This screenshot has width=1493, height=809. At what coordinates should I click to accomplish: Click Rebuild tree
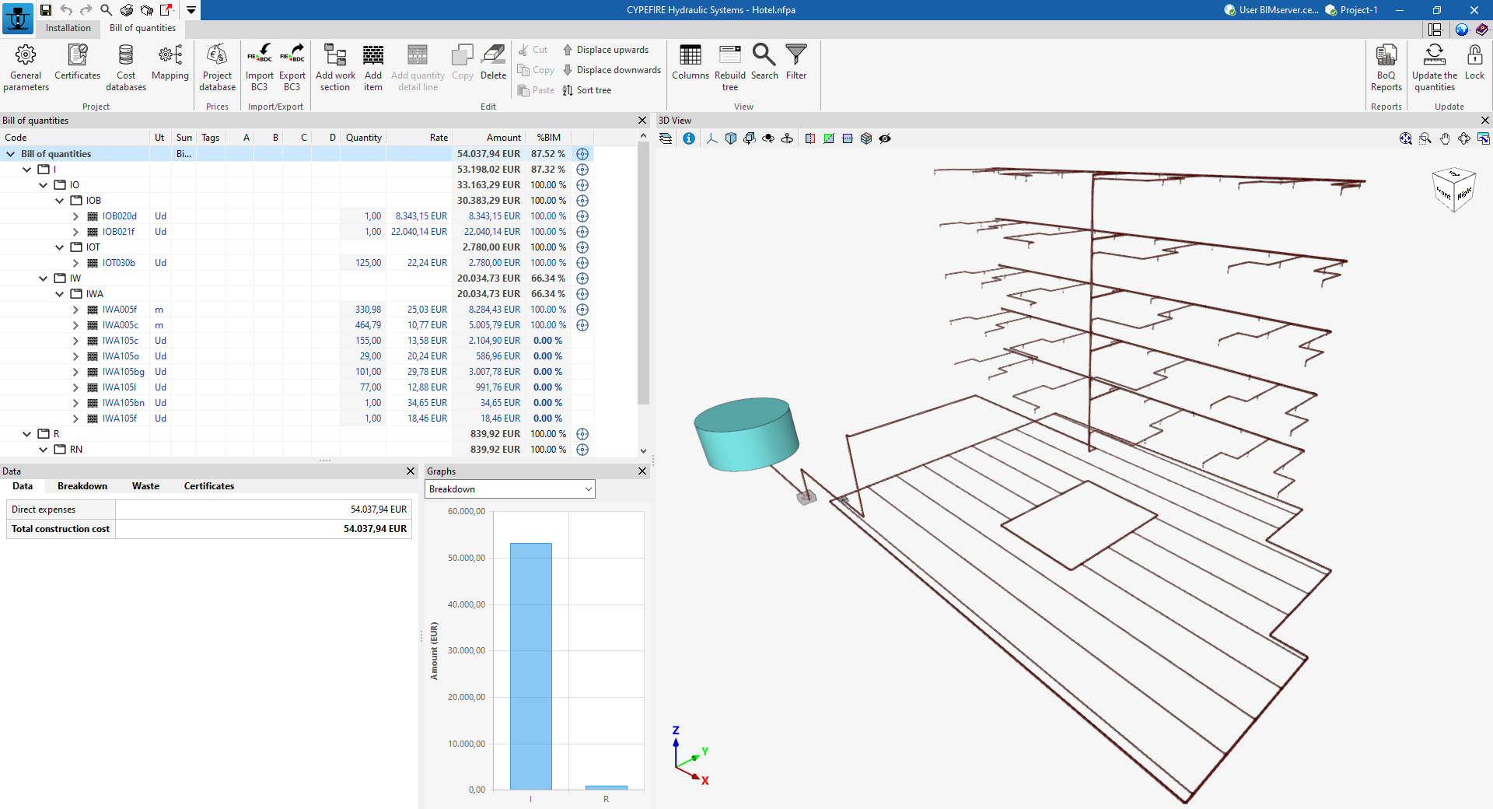pos(730,68)
